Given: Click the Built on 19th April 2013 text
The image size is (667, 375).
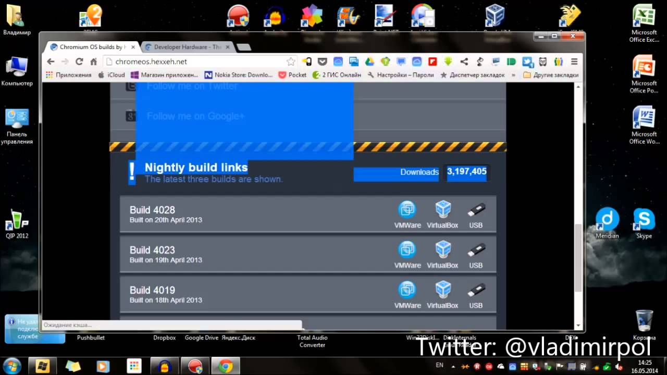Looking at the screenshot, I should 166,260.
